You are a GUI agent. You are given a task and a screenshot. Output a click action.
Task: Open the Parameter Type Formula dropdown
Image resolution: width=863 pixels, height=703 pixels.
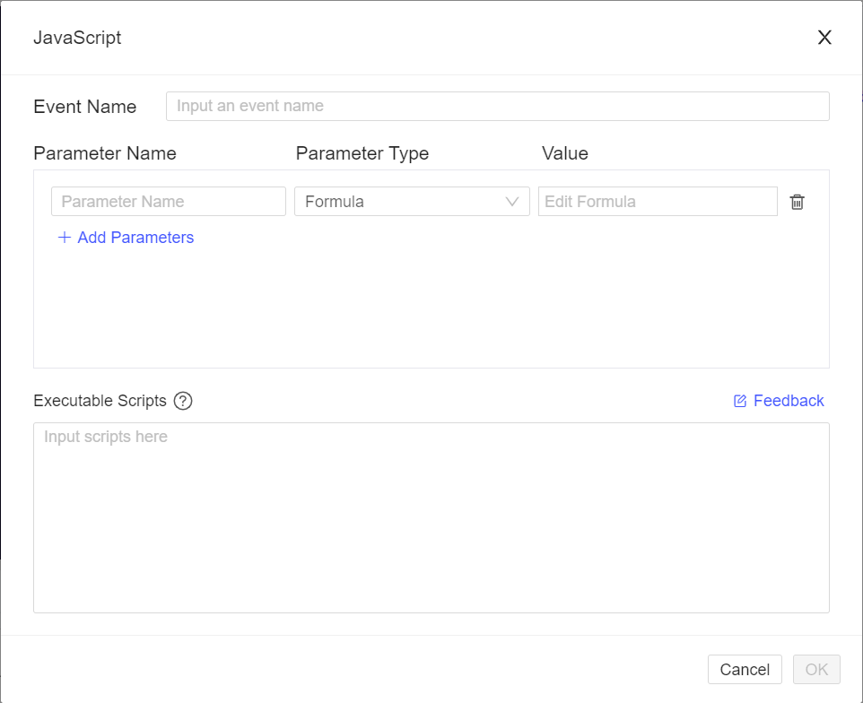point(412,202)
